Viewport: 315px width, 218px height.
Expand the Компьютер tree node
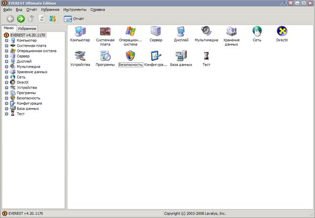click(x=7, y=40)
